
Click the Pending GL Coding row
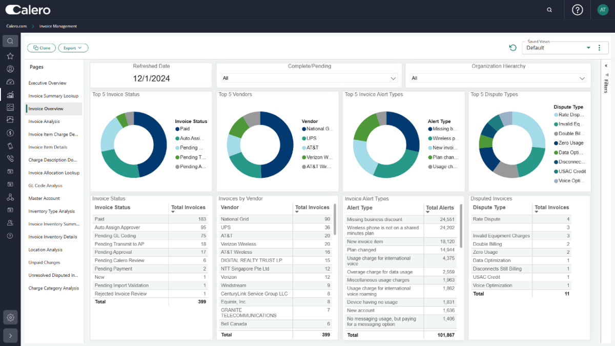pos(151,236)
